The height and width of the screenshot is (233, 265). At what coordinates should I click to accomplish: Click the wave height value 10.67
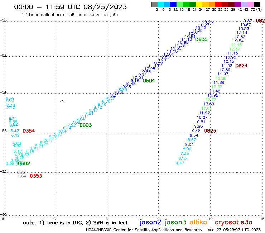(246, 25)
